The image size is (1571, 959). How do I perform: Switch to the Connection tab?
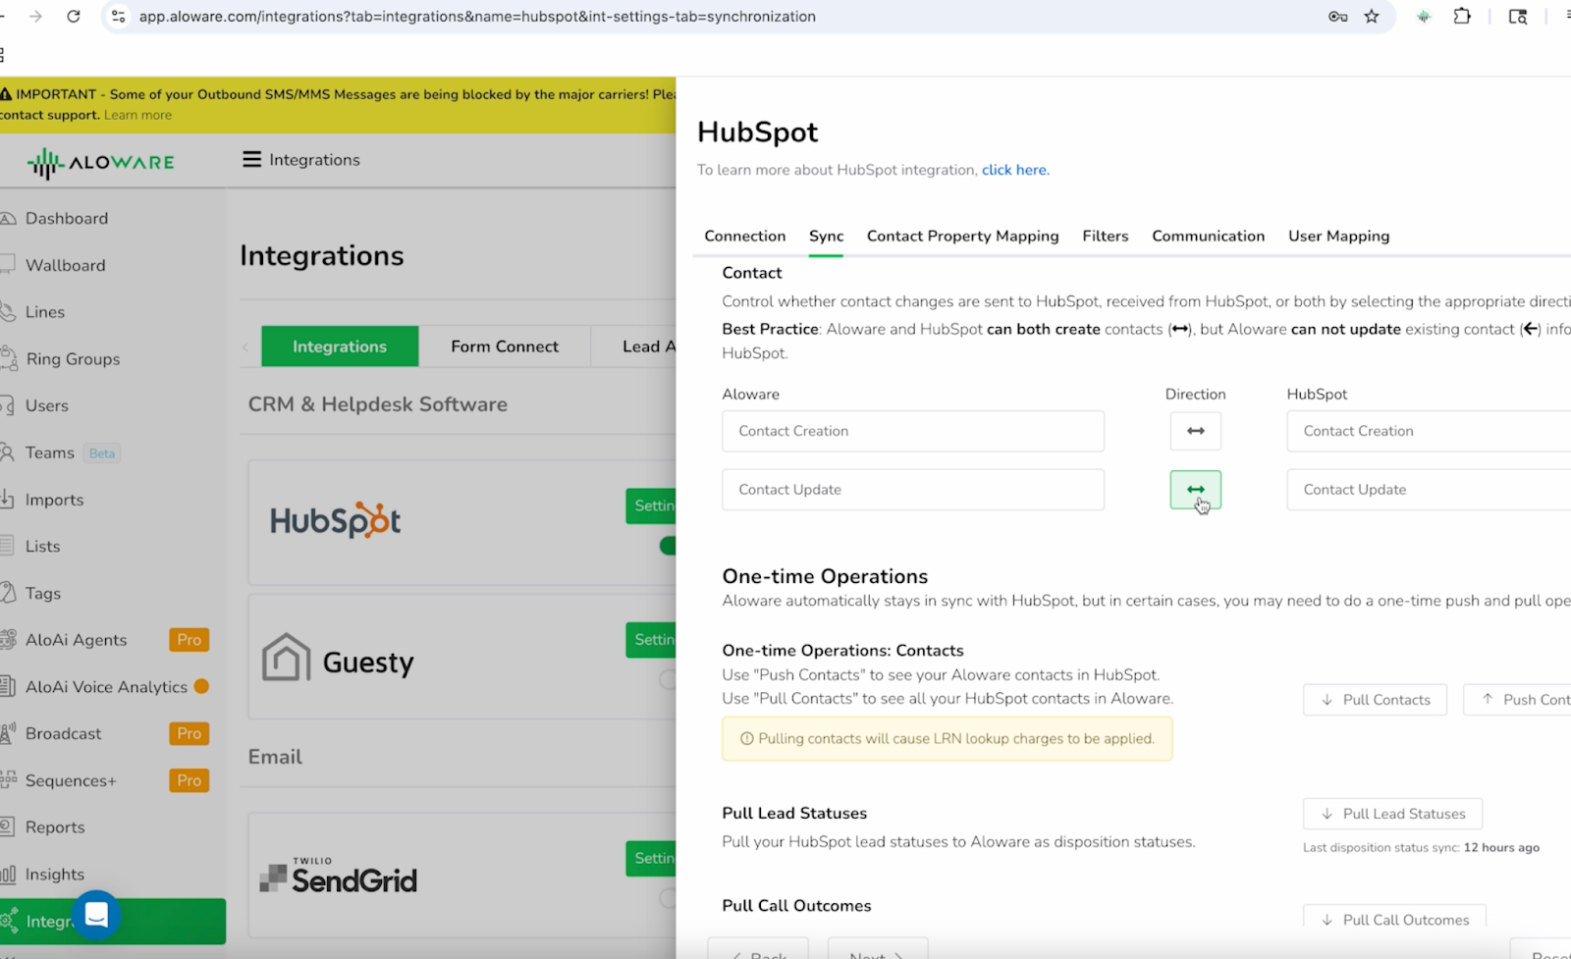pyautogui.click(x=745, y=236)
